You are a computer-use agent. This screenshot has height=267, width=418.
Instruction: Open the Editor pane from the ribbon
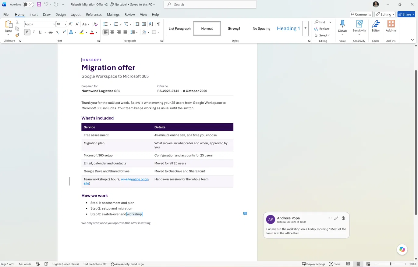coord(376,26)
